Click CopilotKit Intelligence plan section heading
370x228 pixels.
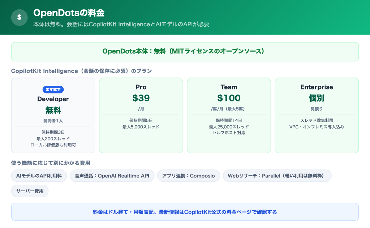81,71
